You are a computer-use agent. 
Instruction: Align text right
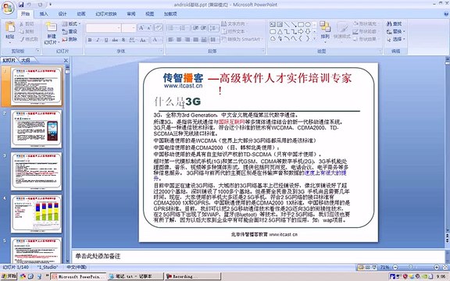[x=187, y=40]
